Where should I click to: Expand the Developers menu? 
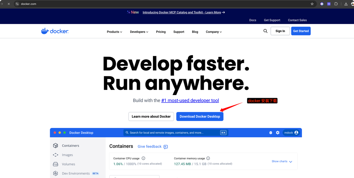point(139,32)
